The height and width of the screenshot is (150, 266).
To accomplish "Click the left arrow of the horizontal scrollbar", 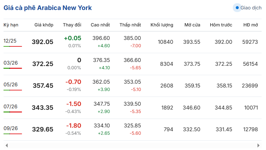I will coord(6,145).
